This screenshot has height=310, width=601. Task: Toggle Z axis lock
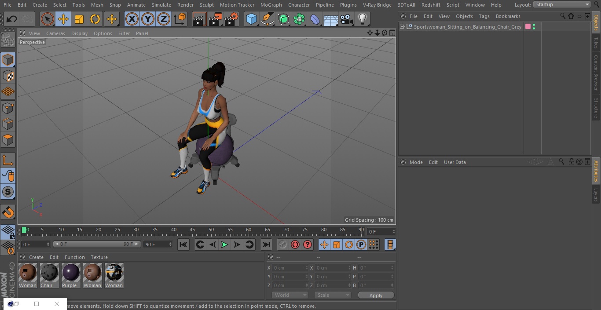164,19
